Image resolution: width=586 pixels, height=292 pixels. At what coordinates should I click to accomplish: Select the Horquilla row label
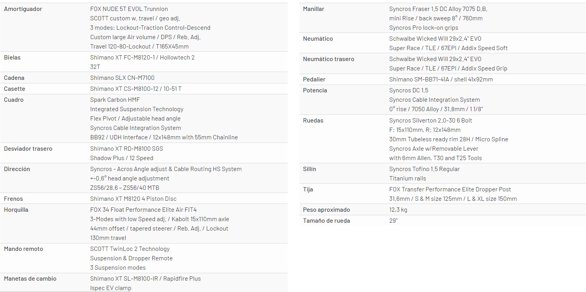click(x=16, y=210)
